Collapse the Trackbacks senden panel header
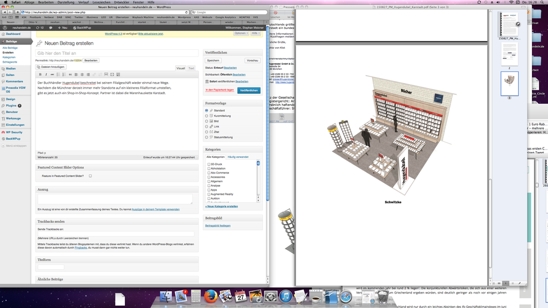 [116, 222]
